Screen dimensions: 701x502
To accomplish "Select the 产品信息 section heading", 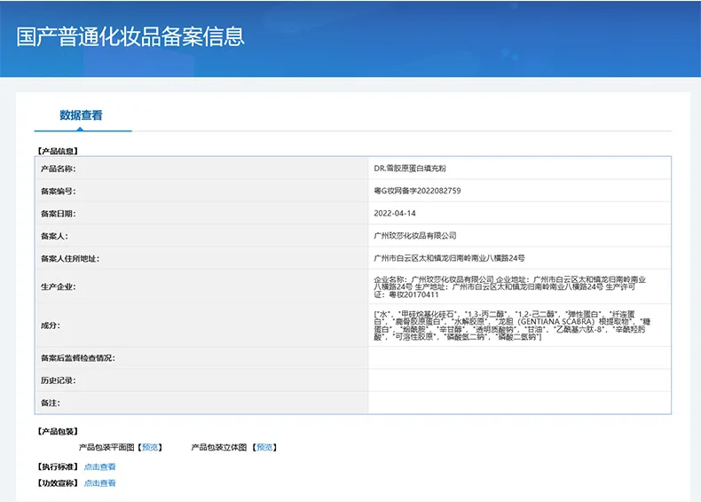I will pyautogui.click(x=58, y=151).
